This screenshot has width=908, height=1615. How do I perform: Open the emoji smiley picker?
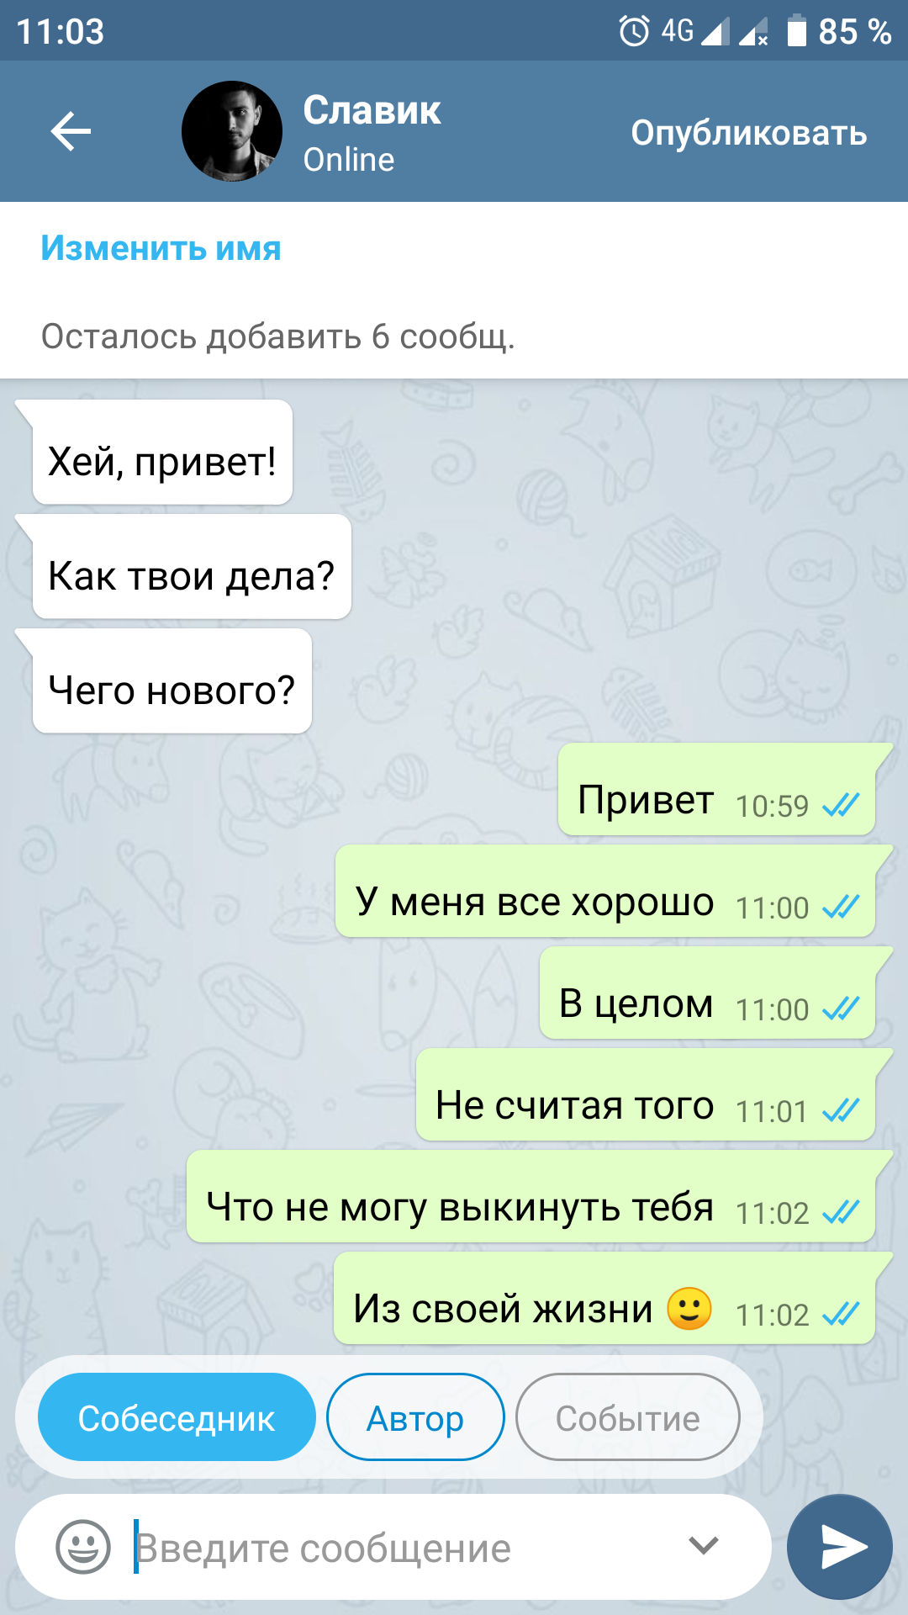(82, 1546)
